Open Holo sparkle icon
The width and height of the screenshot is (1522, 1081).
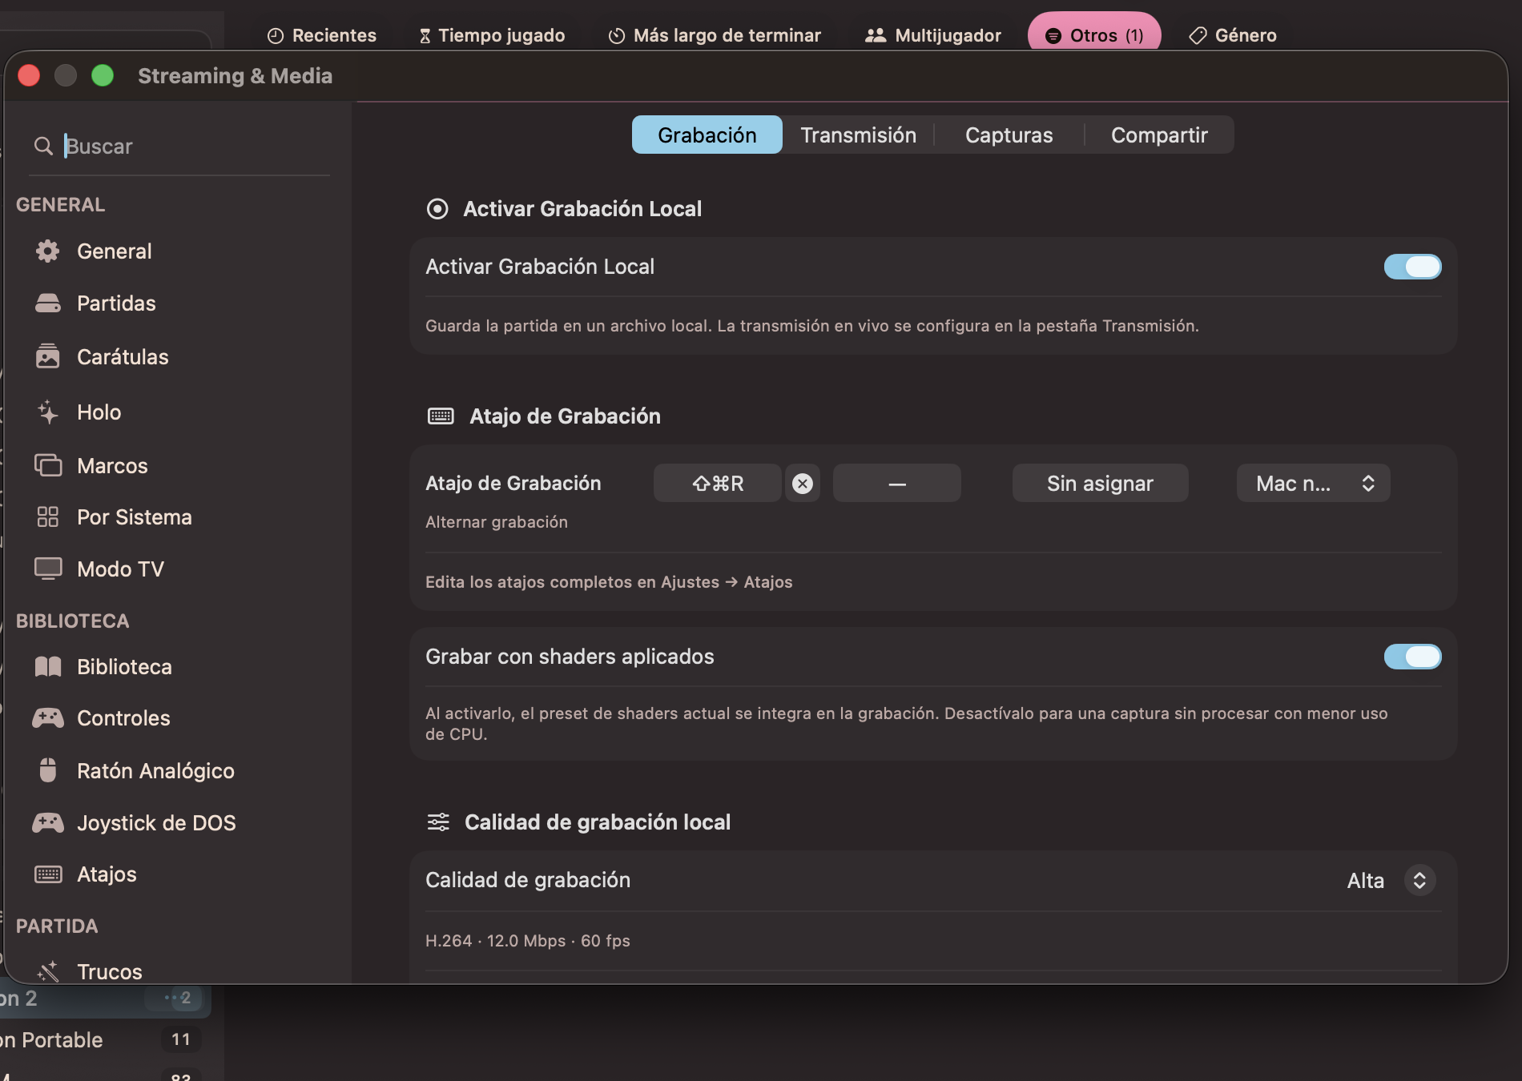point(48,412)
